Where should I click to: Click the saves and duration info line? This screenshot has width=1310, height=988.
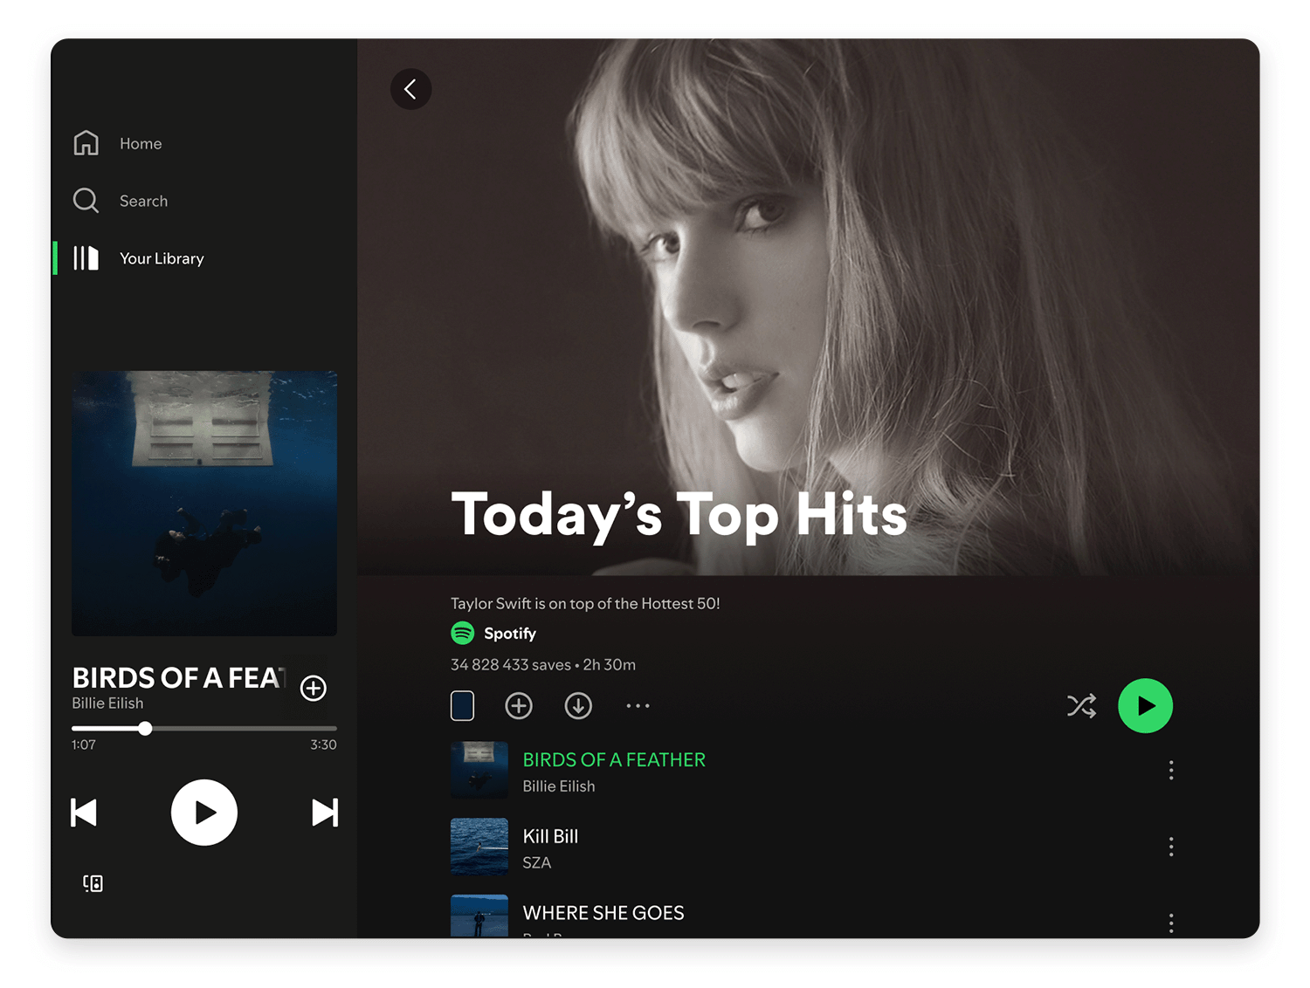point(543,665)
